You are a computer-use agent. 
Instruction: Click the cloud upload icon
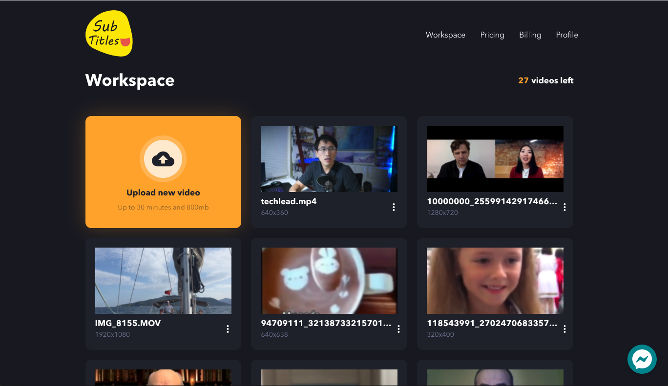coord(163,159)
